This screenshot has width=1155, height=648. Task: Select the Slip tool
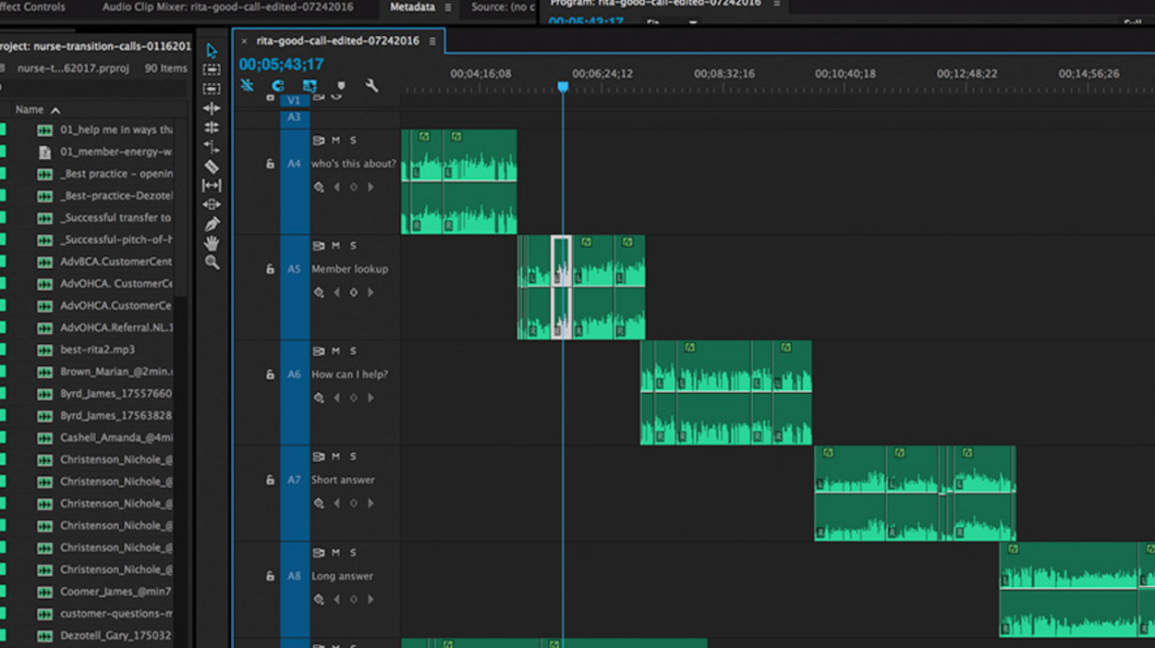click(x=212, y=185)
